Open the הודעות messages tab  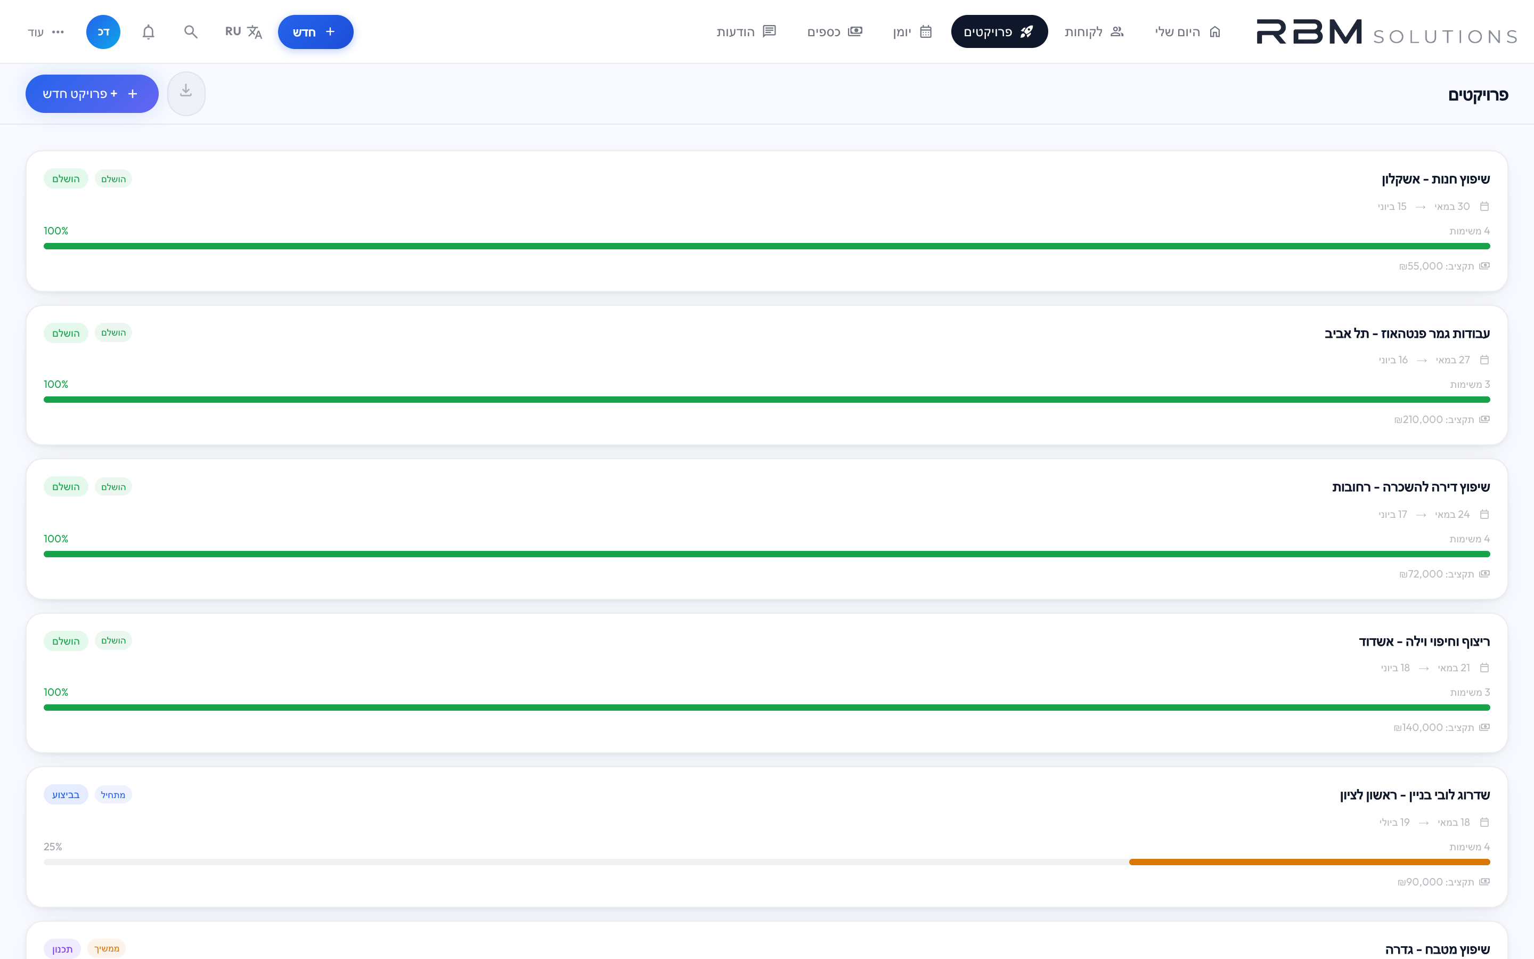pyautogui.click(x=746, y=32)
